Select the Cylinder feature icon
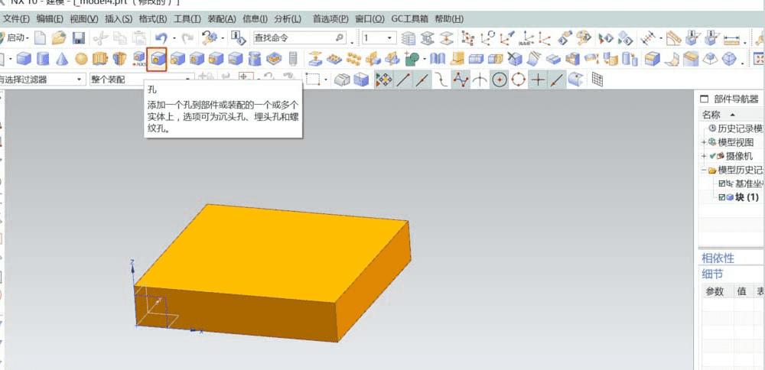The image size is (765, 370). point(43,59)
